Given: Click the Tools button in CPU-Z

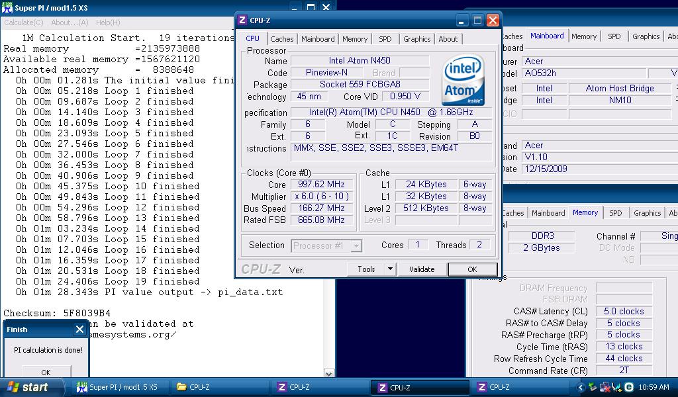Looking at the screenshot, I should point(366,269).
